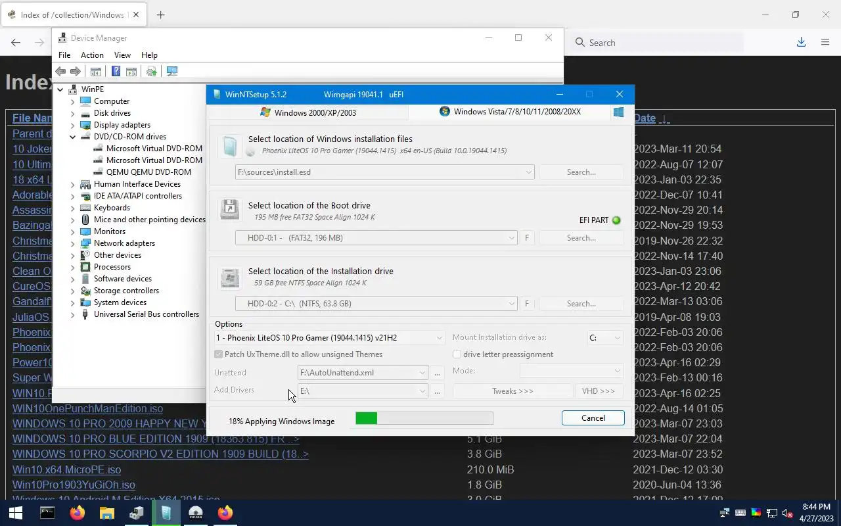The height and width of the screenshot is (526, 841).
Task: Select QEMU QEMU DVD-ROM device
Action: [148, 172]
